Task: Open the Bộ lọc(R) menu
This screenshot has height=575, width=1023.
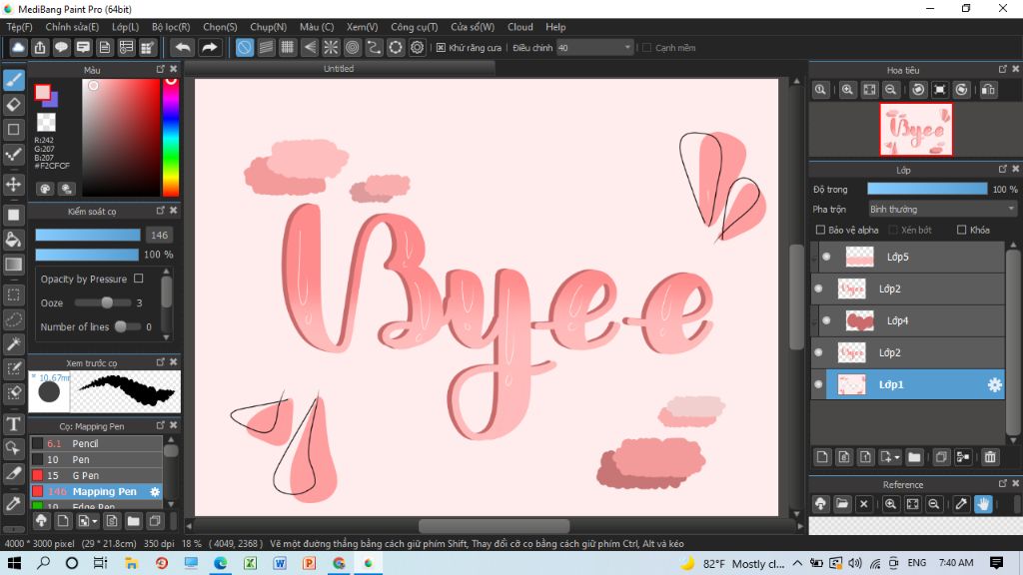Action: coord(171,27)
